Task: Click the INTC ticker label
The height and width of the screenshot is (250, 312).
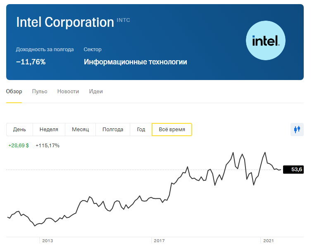Action: coord(123,20)
